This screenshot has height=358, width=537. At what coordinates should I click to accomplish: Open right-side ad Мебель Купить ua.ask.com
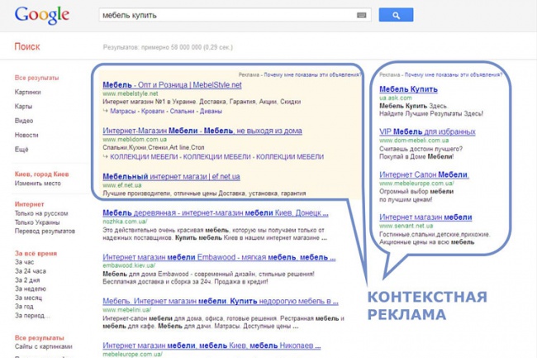(x=408, y=89)
